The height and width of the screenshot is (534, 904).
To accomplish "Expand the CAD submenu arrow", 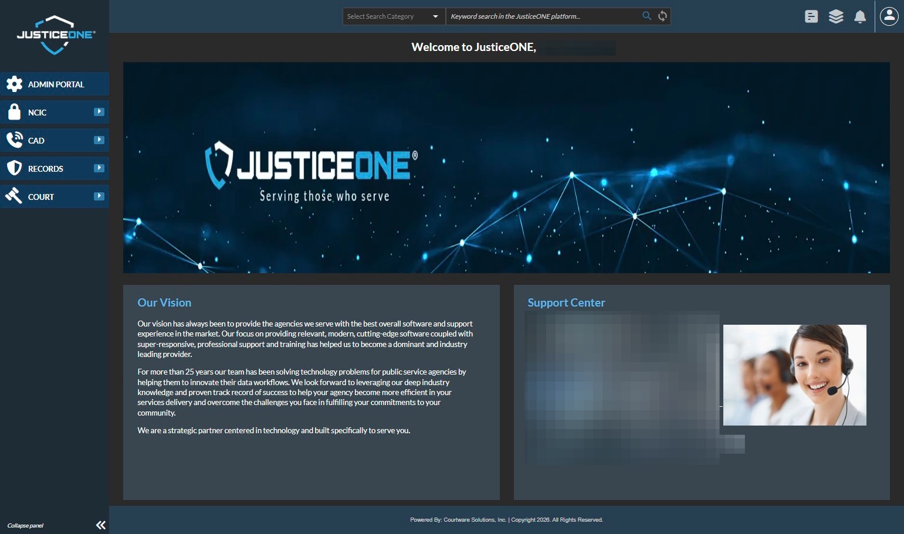I will pos(99,140).
